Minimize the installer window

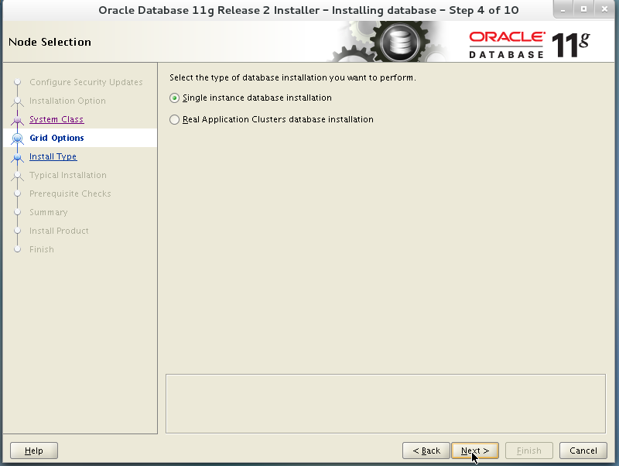coord(563,9)
